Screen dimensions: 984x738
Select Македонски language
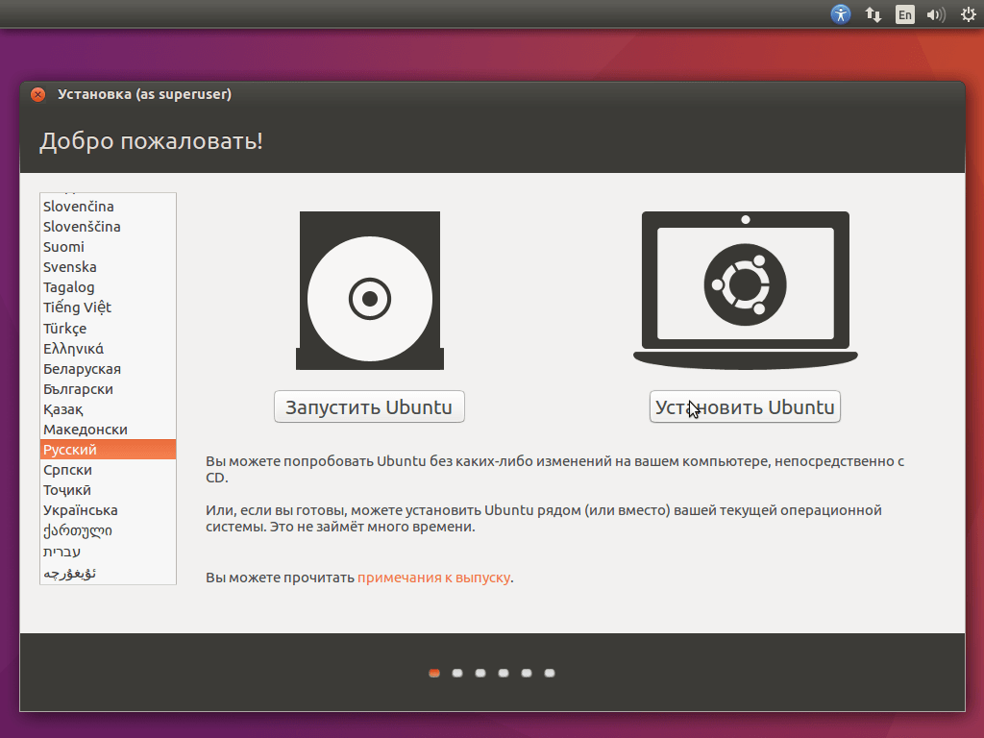108,430
